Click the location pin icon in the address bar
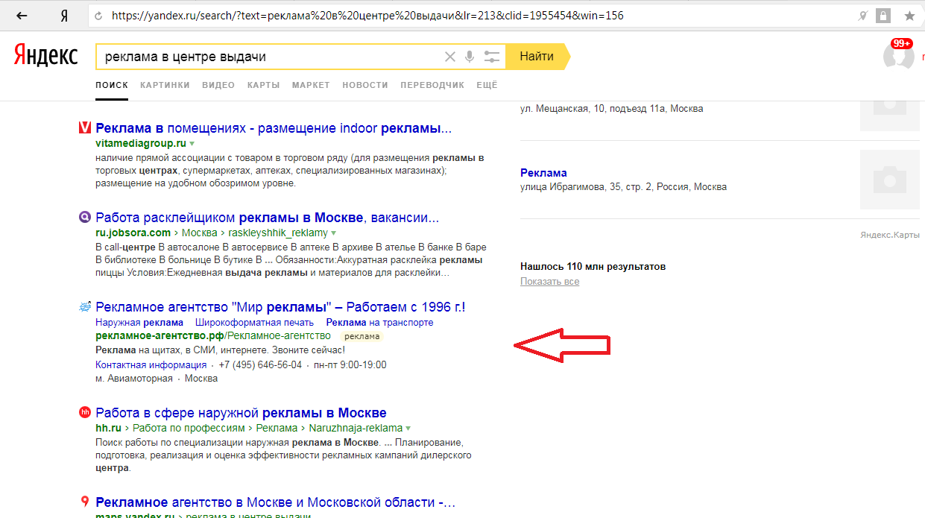The width and height of the screenshot is (925, 518). coord(863,16)
